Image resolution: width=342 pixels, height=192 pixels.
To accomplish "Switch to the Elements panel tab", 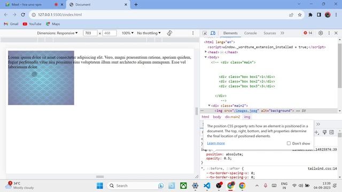I will [230, 33].
